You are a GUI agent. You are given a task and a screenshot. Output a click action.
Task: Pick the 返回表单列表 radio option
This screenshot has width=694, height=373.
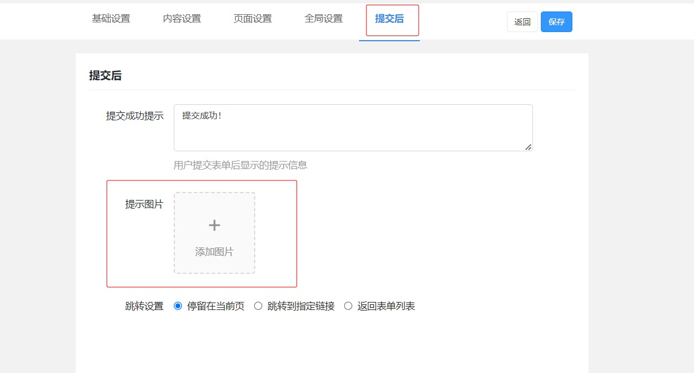[348, 306]
